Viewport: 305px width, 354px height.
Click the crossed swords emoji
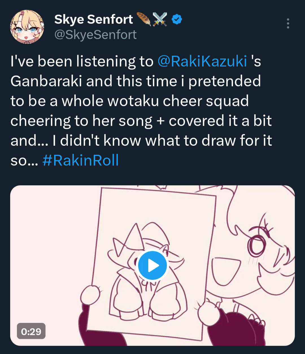click(x=160, y=19)
